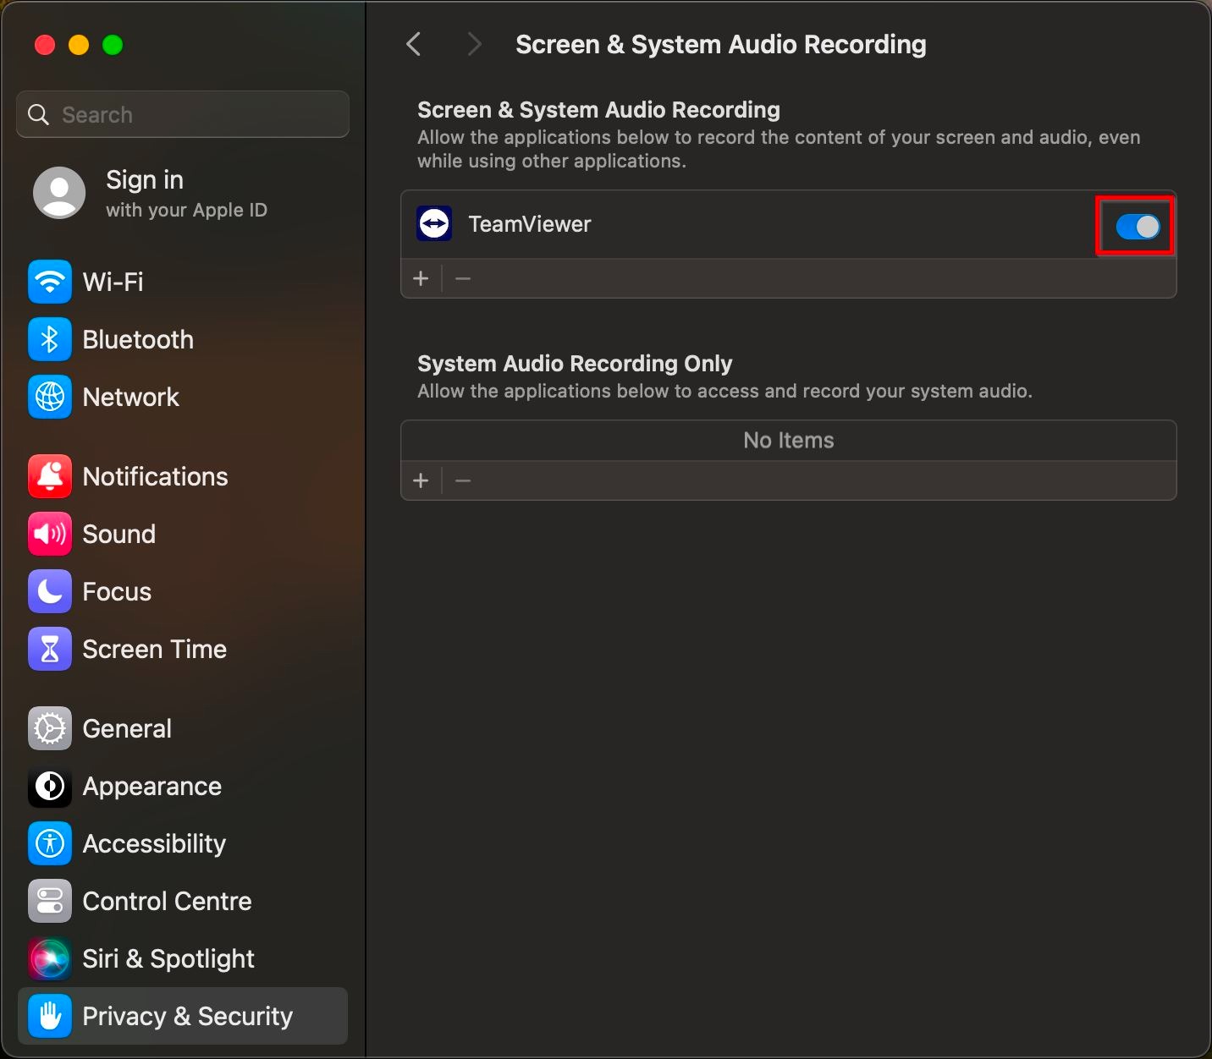Open Appearance settings in sidebar

coord(151,786)
